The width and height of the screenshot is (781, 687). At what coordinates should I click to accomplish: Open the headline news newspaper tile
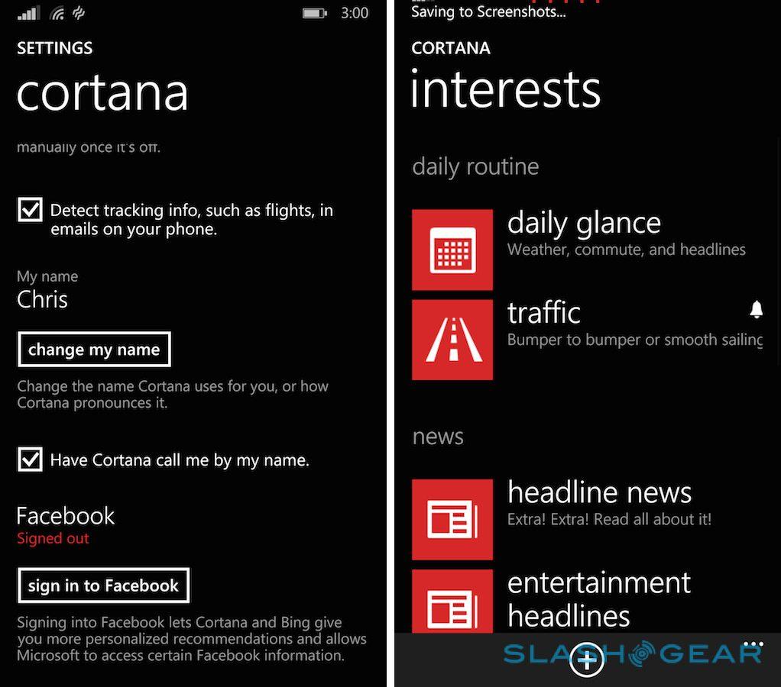click(x=452, y=520)
